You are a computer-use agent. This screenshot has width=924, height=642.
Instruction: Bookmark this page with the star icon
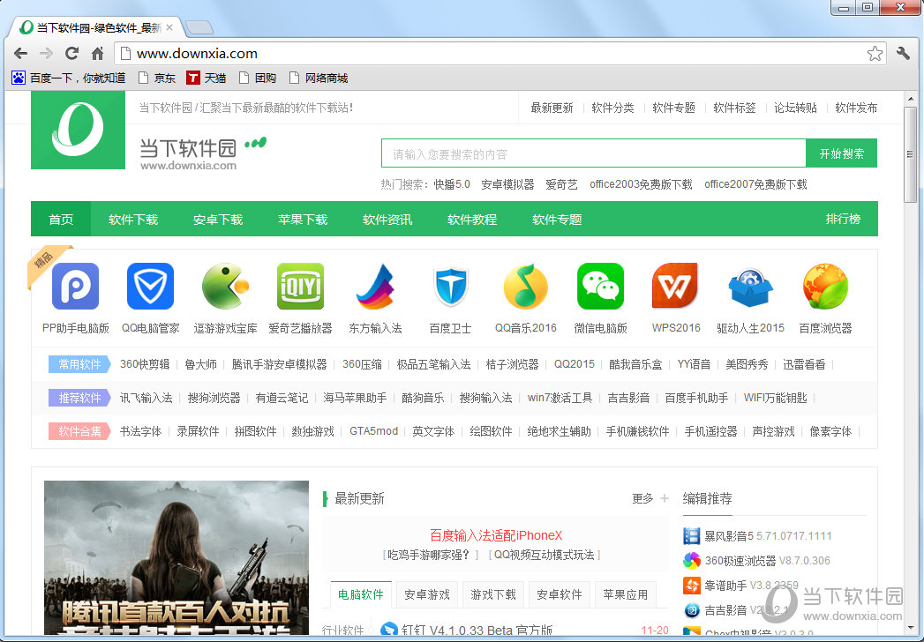coord(875,54)
